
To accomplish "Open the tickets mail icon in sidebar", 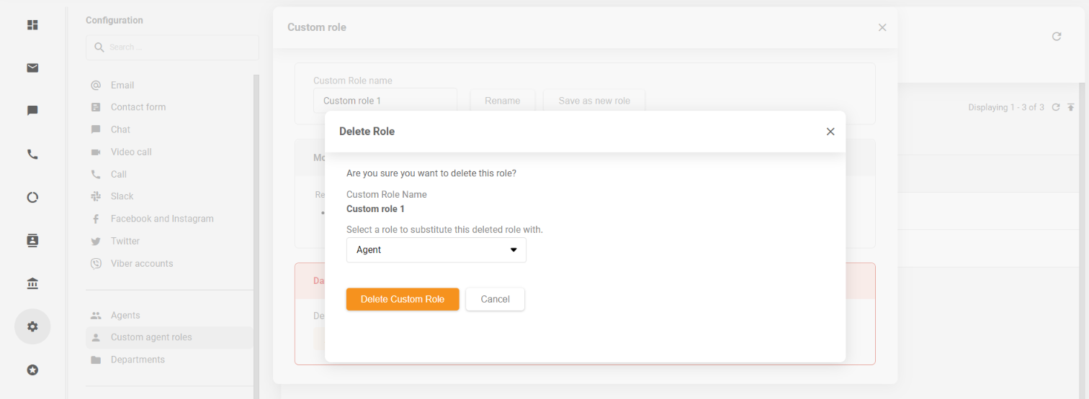I will coord(32,68).
